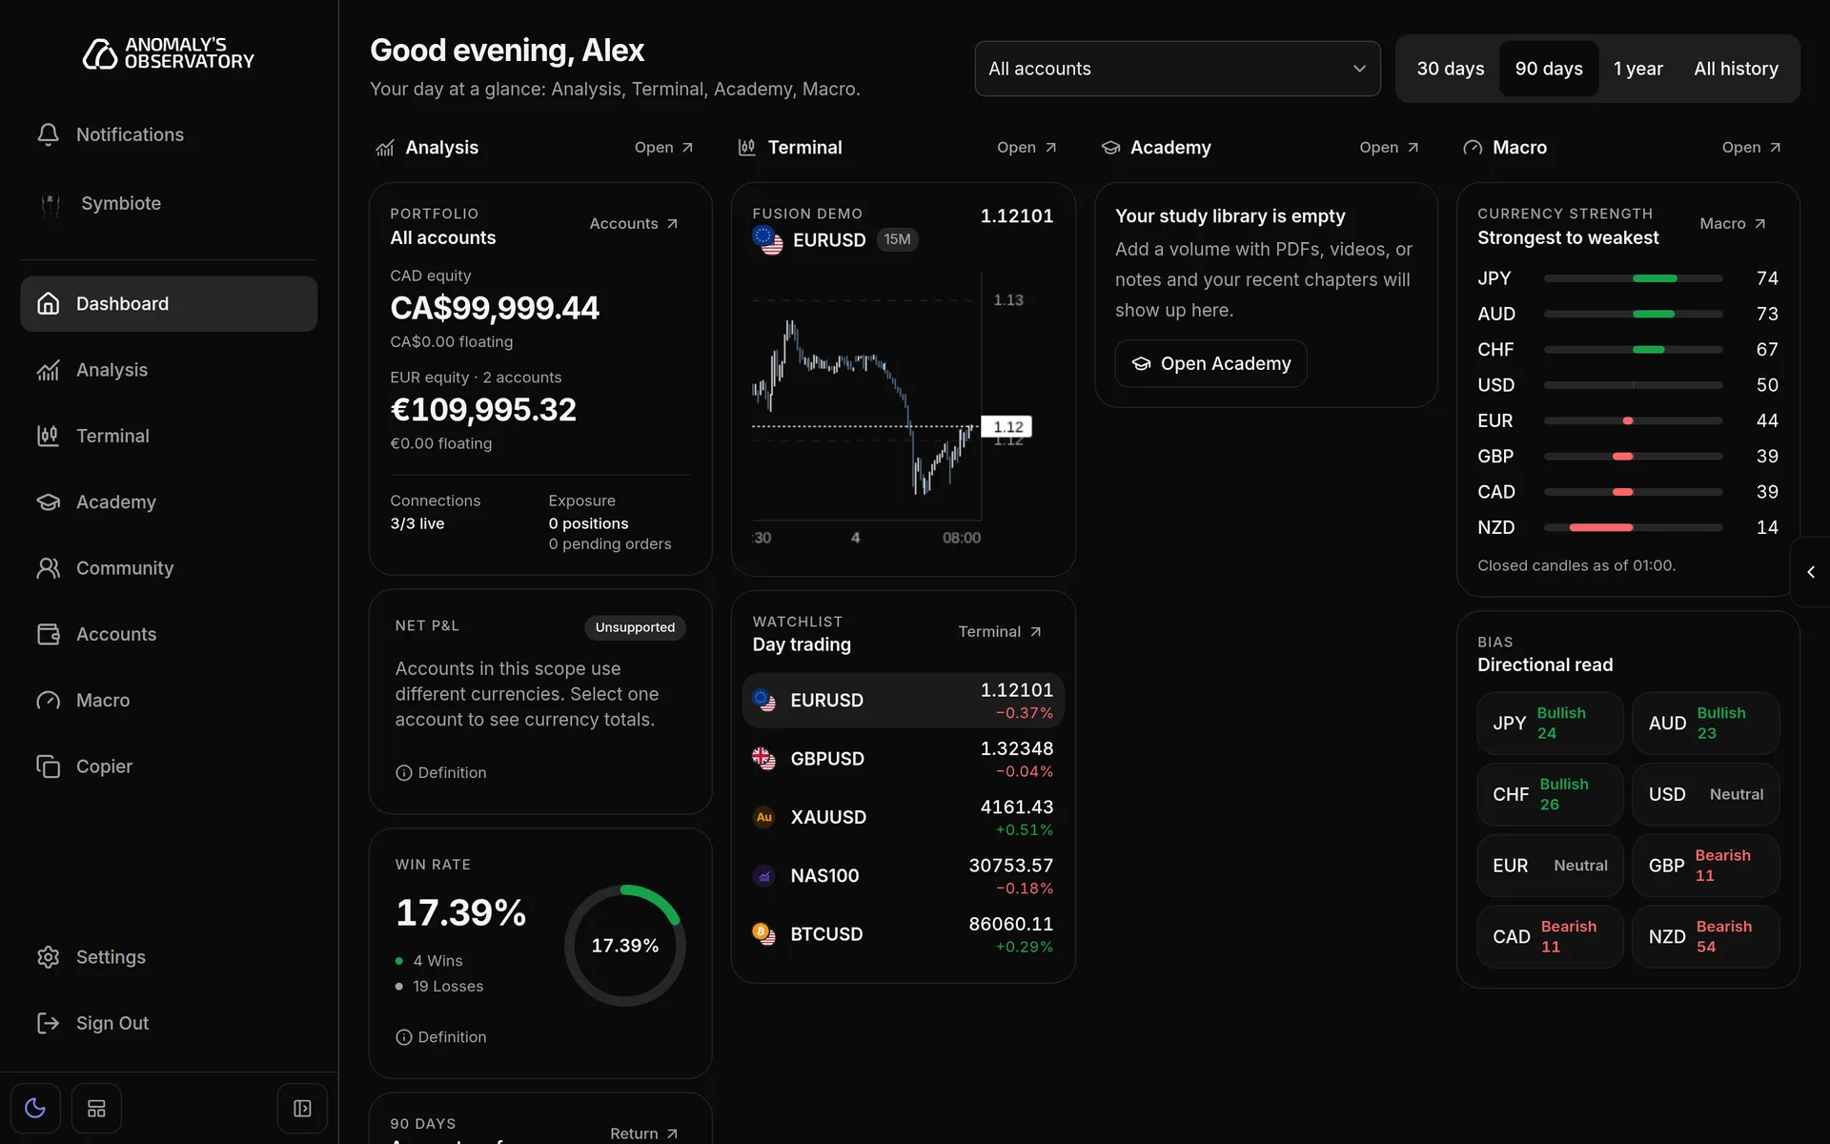1830x1144 pixels.
Task: Open Terminal from the sidebar
Action: [x=169, y=436]
